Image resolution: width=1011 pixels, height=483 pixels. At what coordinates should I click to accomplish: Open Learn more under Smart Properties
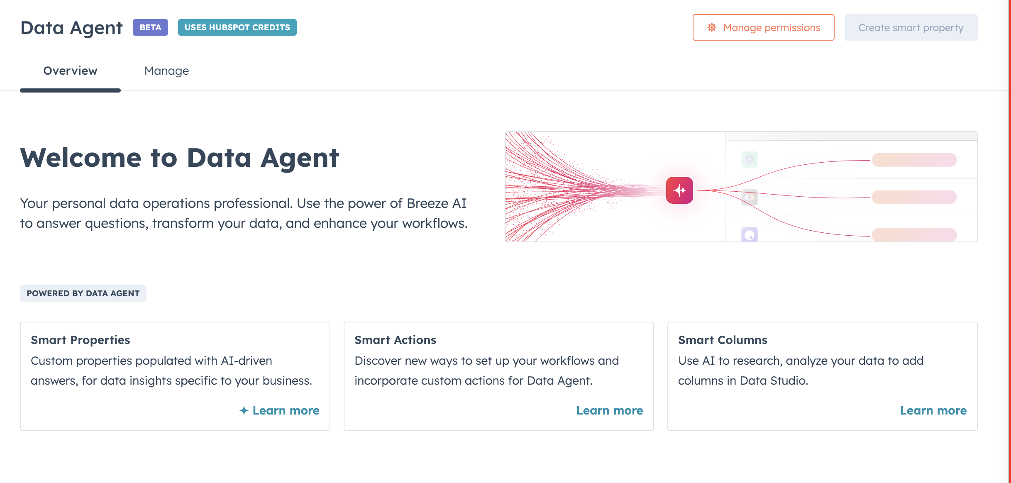pyautogui.click(x=286, y=410)
